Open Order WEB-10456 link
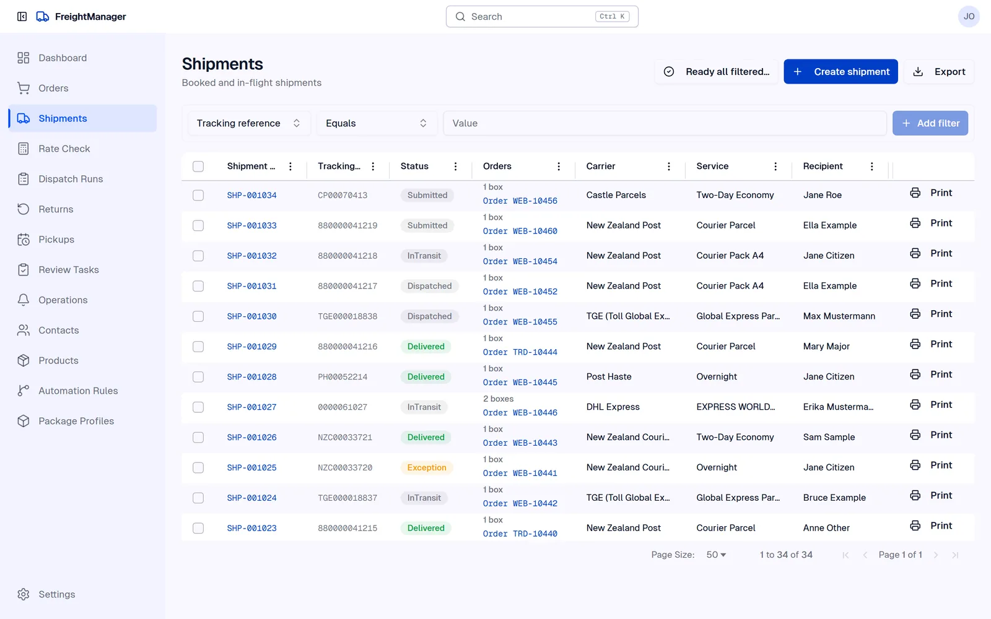This screenshot has height=619, width=991. pos(520,201)
